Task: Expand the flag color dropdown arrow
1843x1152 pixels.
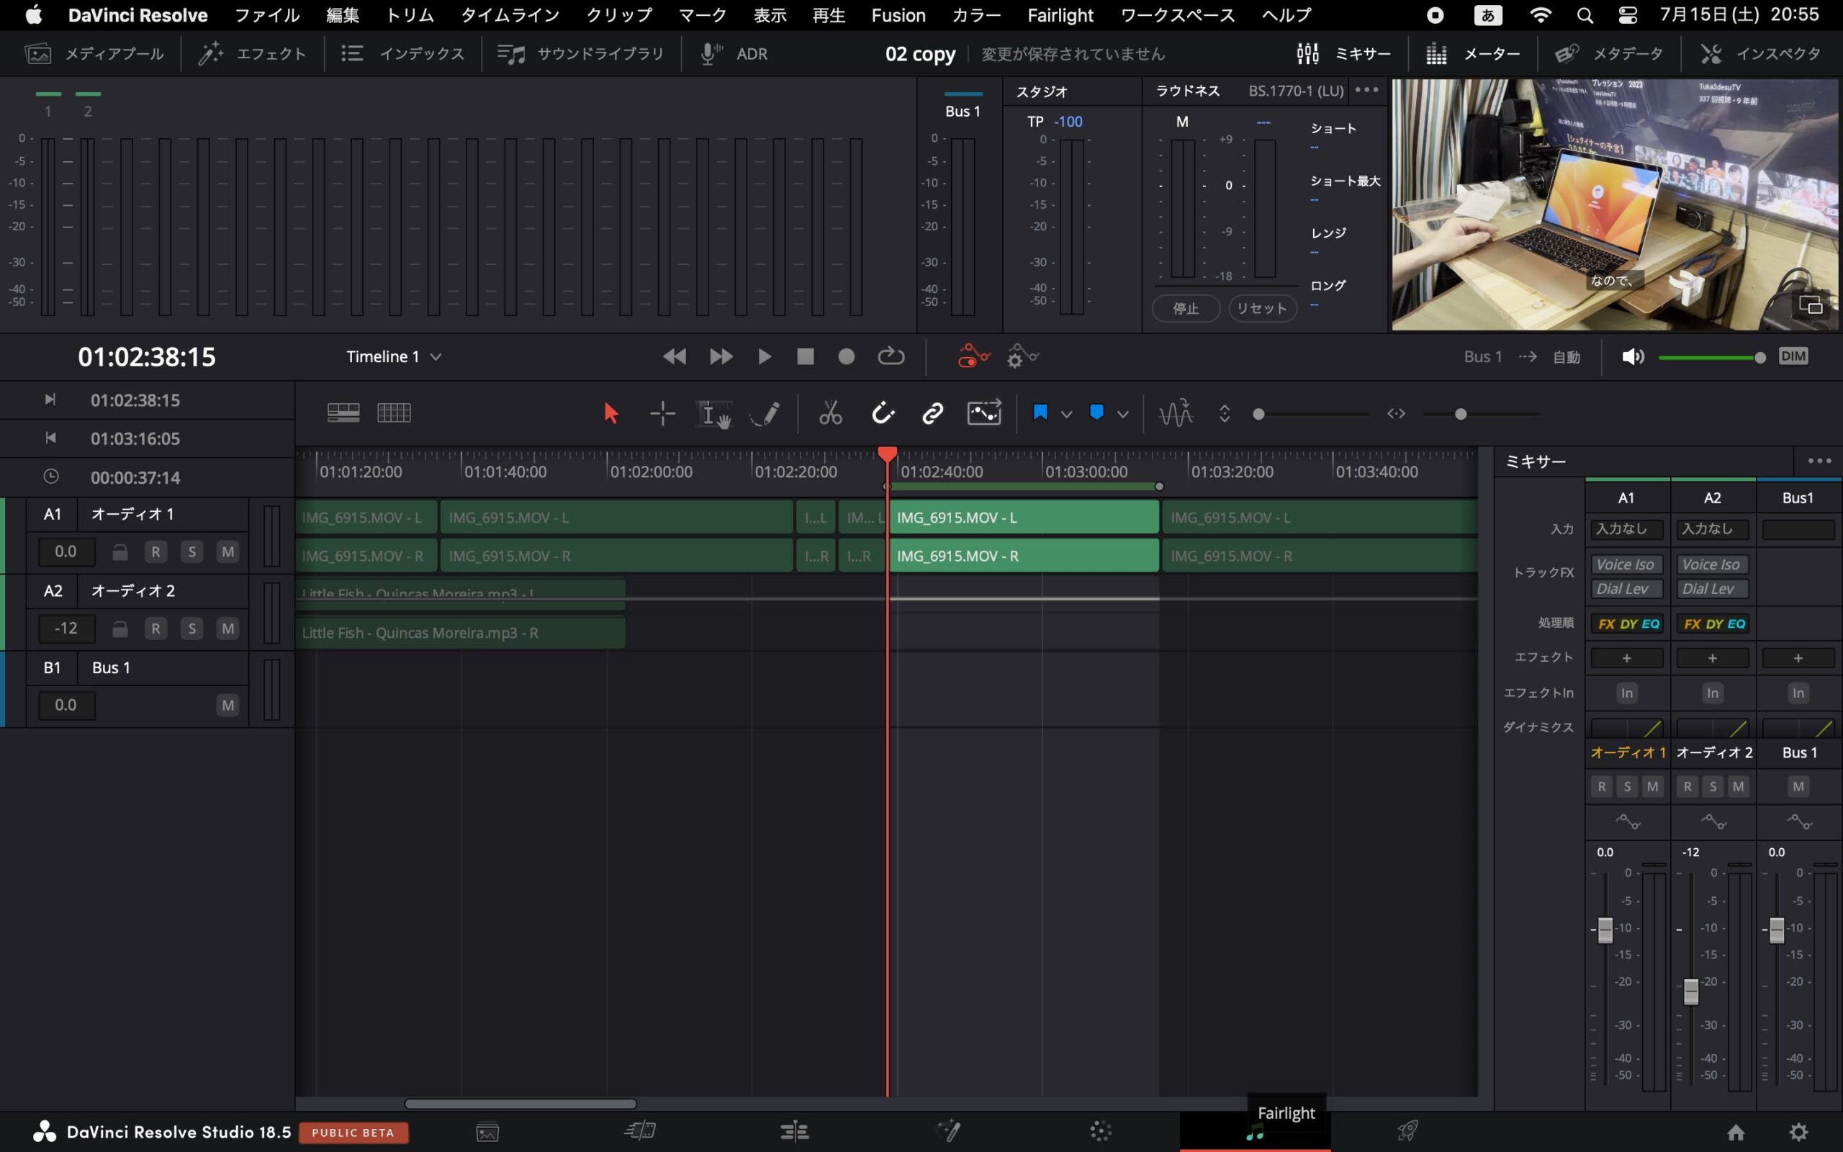Action: click(x=1066, y=415)
